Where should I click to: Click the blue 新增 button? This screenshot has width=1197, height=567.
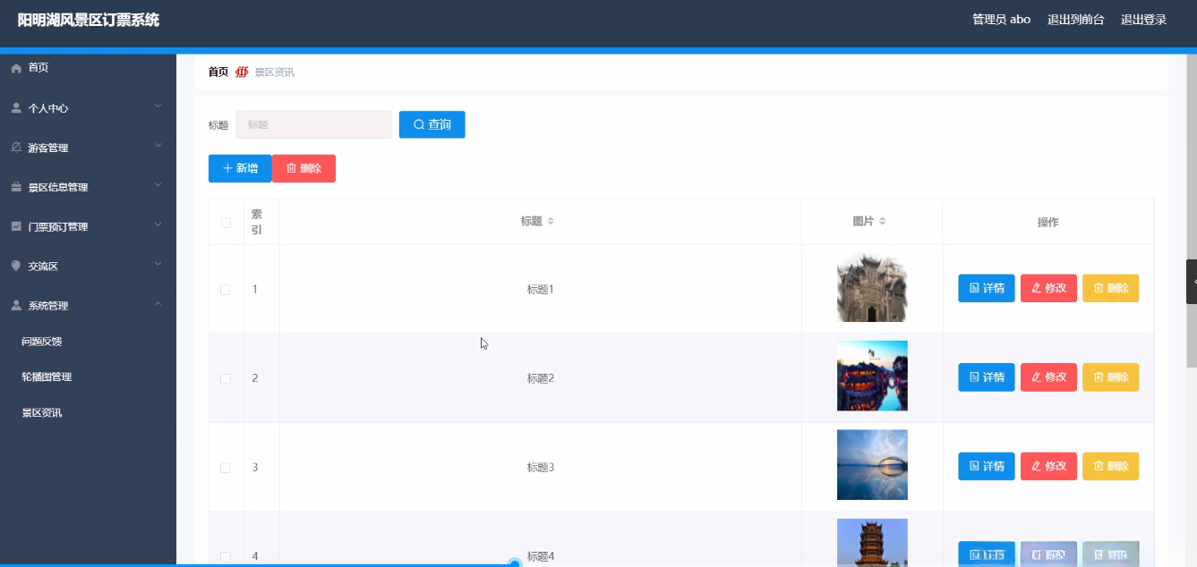pos(240,168)
